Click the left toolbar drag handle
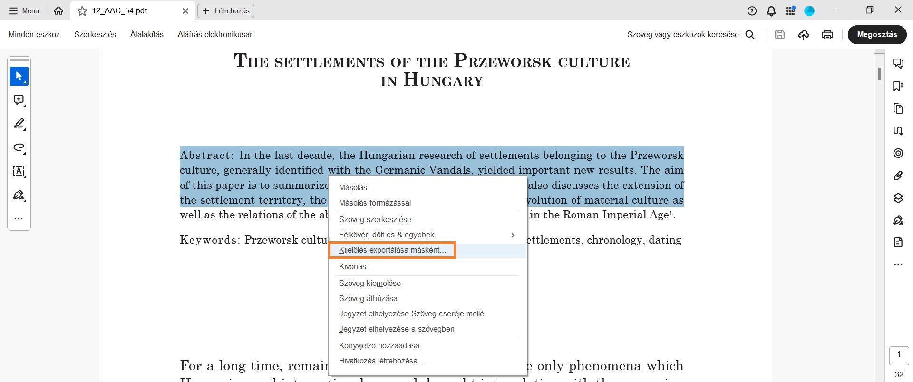 tap(19, 60)
